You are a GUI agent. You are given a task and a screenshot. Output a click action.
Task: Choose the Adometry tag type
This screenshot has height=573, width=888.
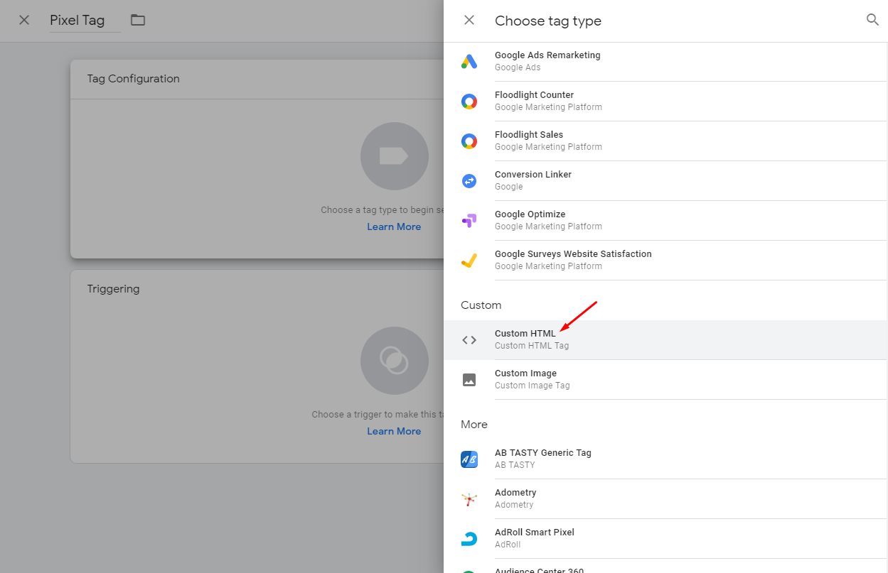click(x=665, y=499)
